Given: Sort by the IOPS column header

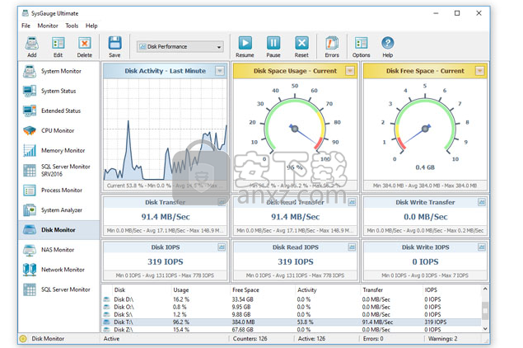Looking at the screenshot, I should (431, 290).
